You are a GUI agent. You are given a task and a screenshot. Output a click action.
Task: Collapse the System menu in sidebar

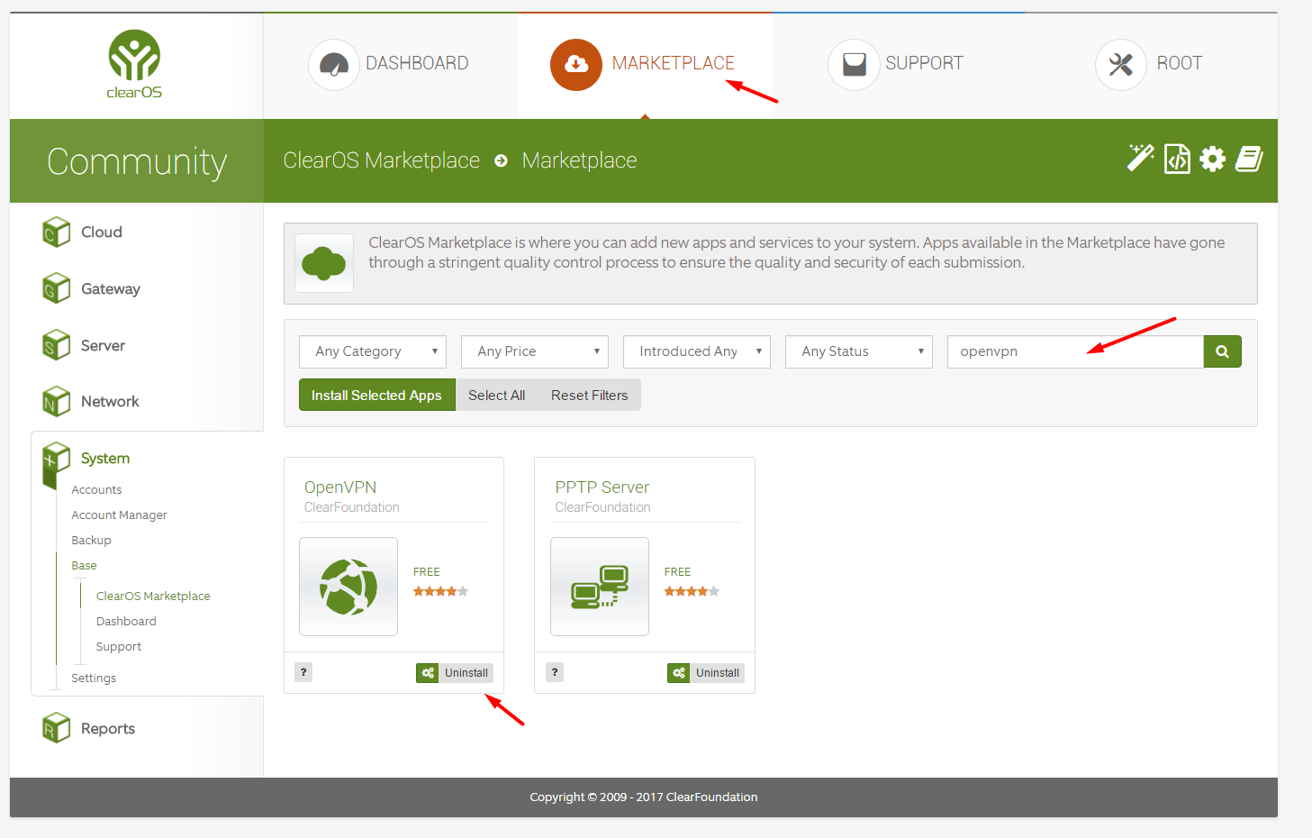[105, 458]
